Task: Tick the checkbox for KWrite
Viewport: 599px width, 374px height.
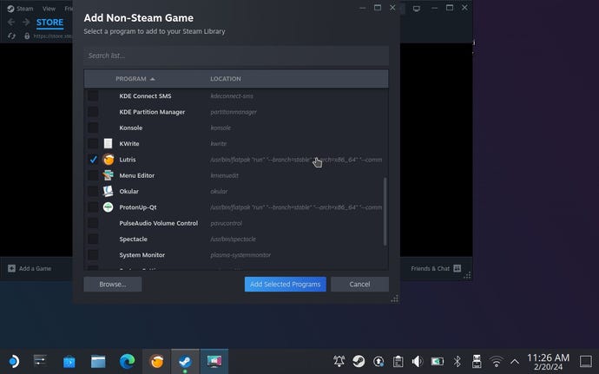Action: coord(93,143)
